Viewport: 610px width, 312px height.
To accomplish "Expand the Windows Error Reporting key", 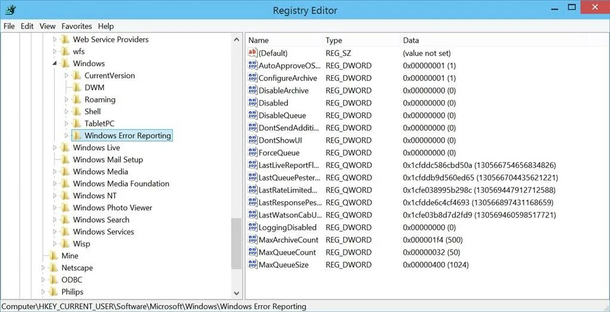I will click(x=66, y=135).
